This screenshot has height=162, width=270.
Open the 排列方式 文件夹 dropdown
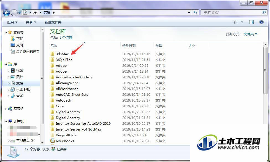pyautogui.click(x=250, y=34)
